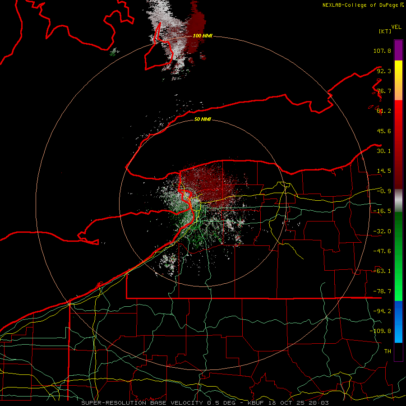Select the -109.8 velocity scale value
This screenshot has width=406, height=406.
point(380,331)
